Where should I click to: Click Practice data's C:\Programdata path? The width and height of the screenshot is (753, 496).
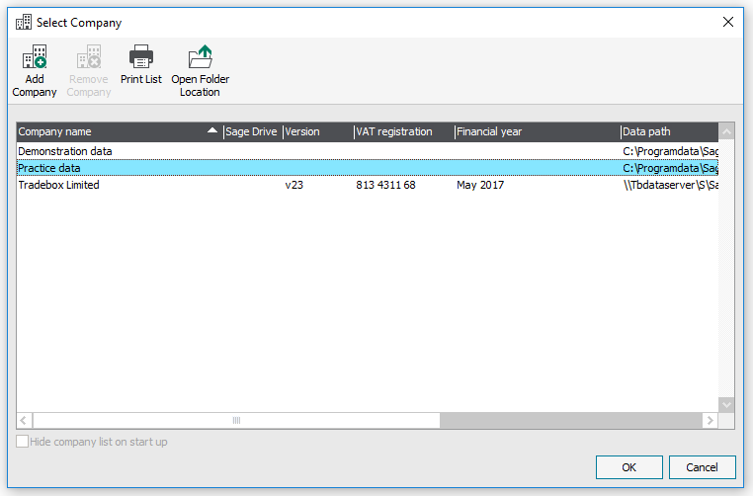click(x=670, y=168)
